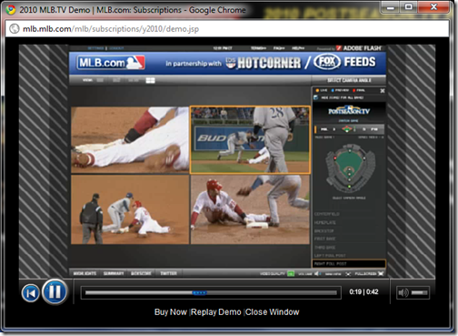Click the demo progress bar handle
The height and width of the screenshot is (336, 458).
(200, 292)
